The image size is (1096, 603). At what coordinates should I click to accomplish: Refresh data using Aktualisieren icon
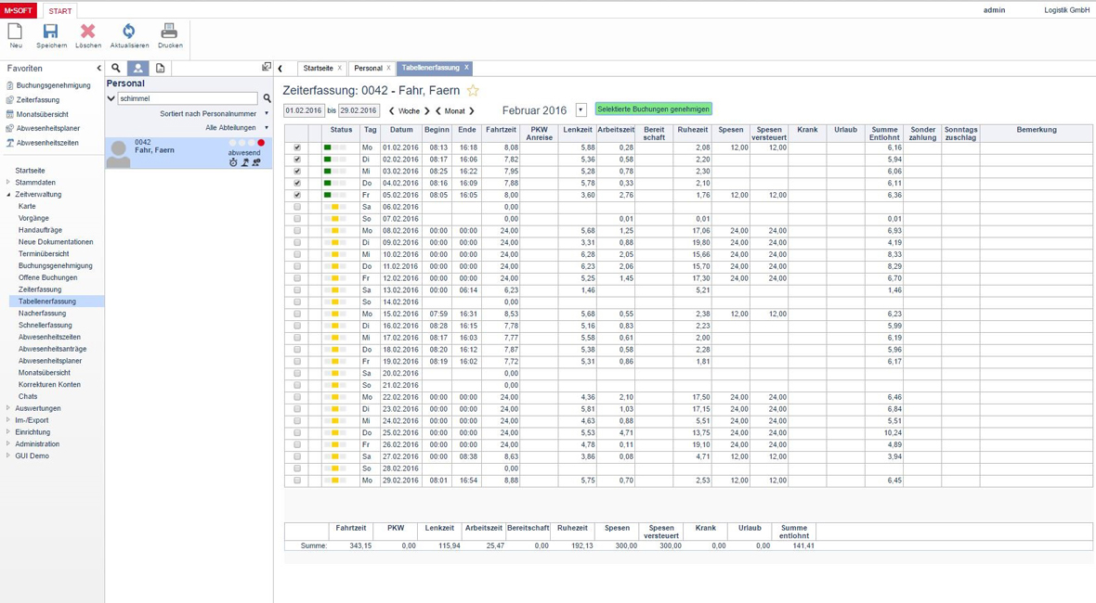(129, 32)
